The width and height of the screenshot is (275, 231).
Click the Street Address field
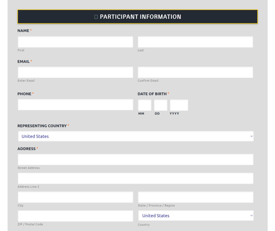136,159
